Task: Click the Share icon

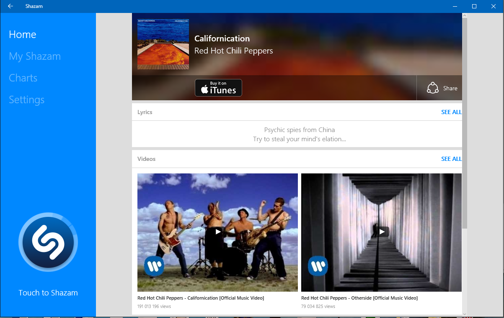Action: 432,88
